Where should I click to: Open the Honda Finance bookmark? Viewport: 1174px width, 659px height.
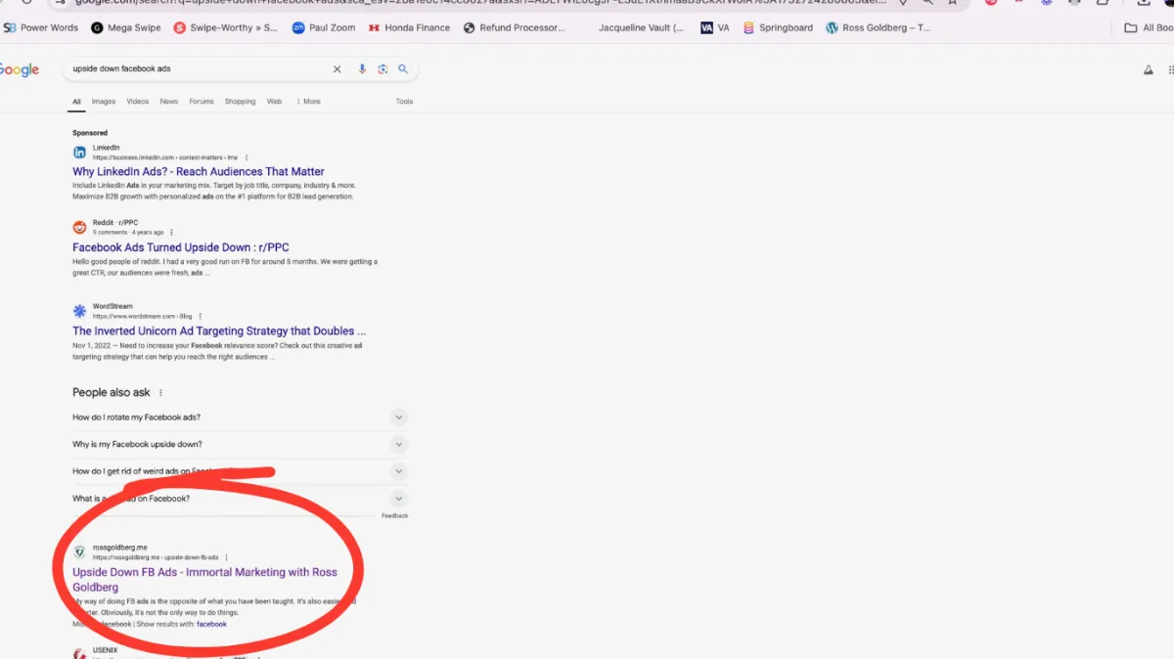(409, 28)
